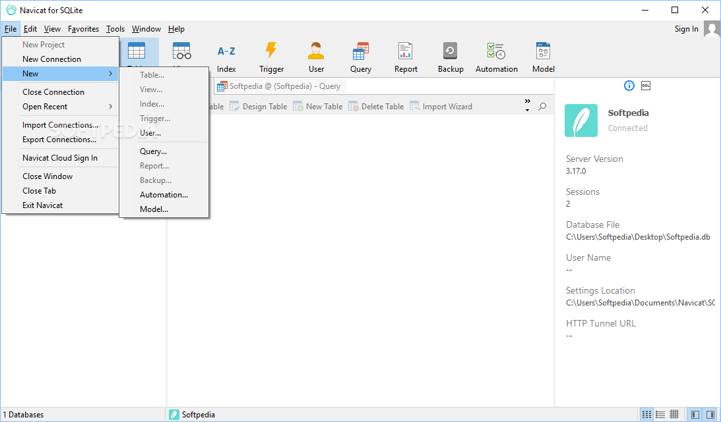Choose Model... in New submenu
Viewport: 721px width, 422px height.
pos(164,209)
